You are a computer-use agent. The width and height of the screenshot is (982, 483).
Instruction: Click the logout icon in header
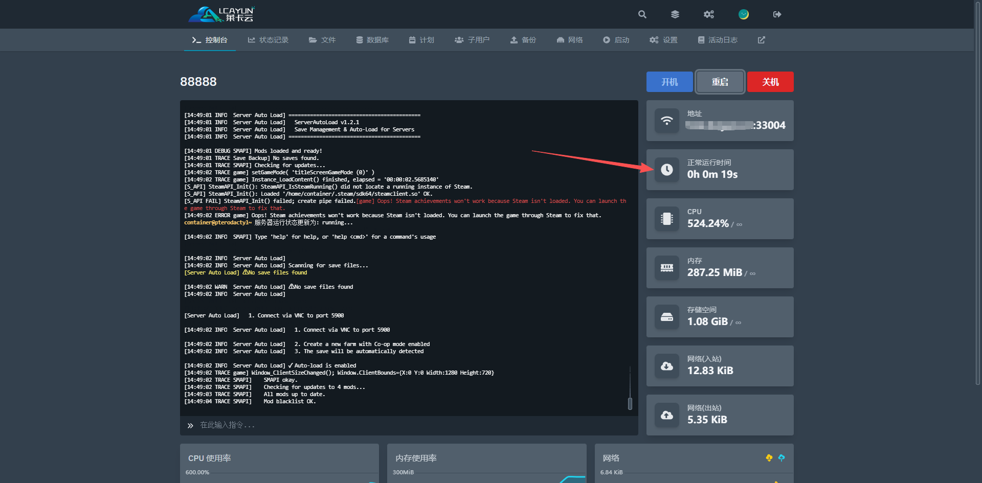pyautogui.click(x=777, y=14)
